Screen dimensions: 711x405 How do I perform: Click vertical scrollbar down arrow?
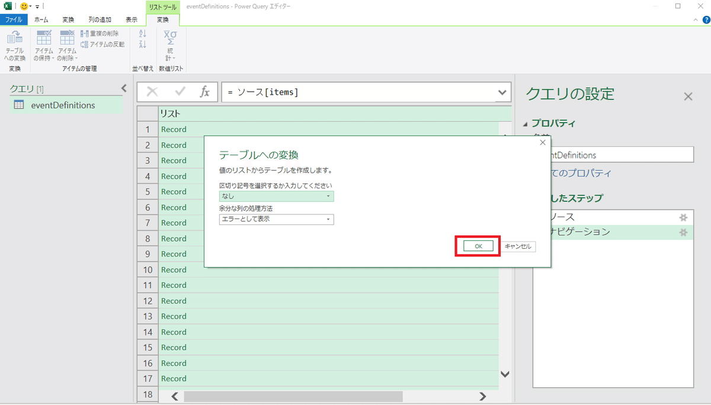505,374
